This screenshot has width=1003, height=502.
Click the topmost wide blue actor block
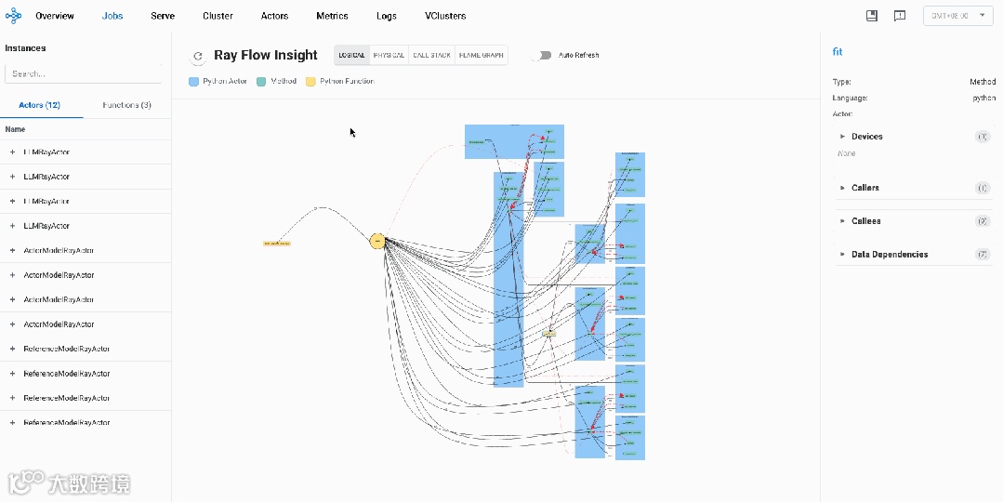coord(514,141)
